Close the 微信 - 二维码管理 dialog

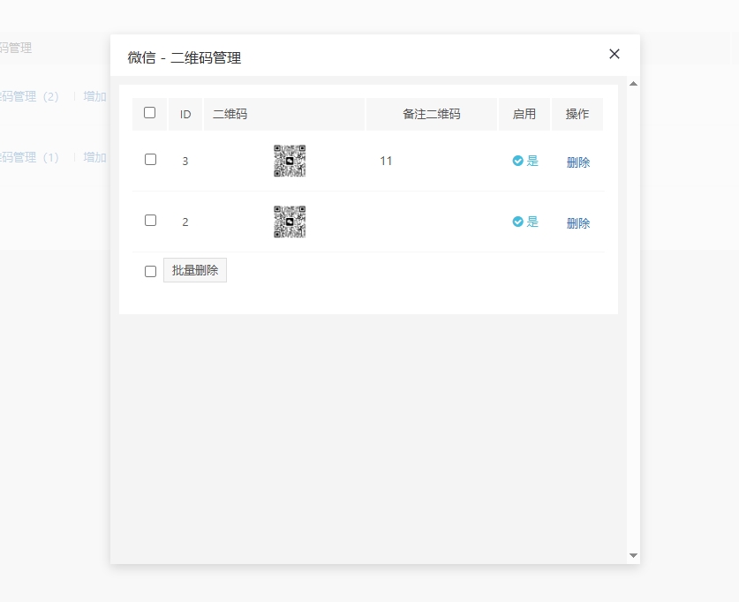[x=615, y=54]
